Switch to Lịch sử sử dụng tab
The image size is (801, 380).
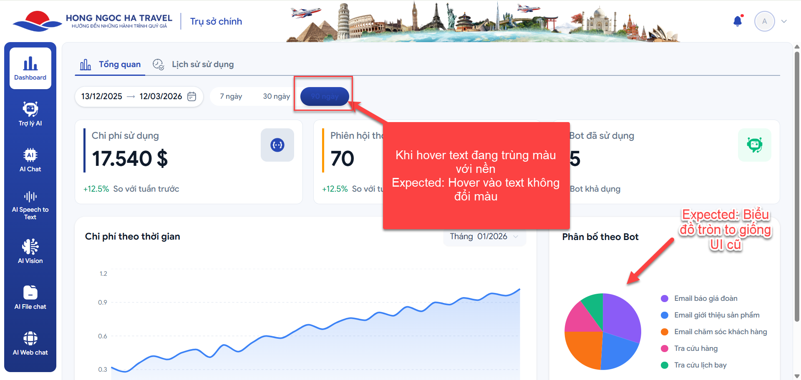pyautogui.click(x=194, y=65)
